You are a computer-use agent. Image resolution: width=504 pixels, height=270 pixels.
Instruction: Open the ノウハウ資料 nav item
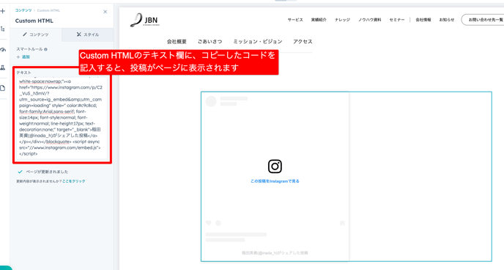coord(370,20)
